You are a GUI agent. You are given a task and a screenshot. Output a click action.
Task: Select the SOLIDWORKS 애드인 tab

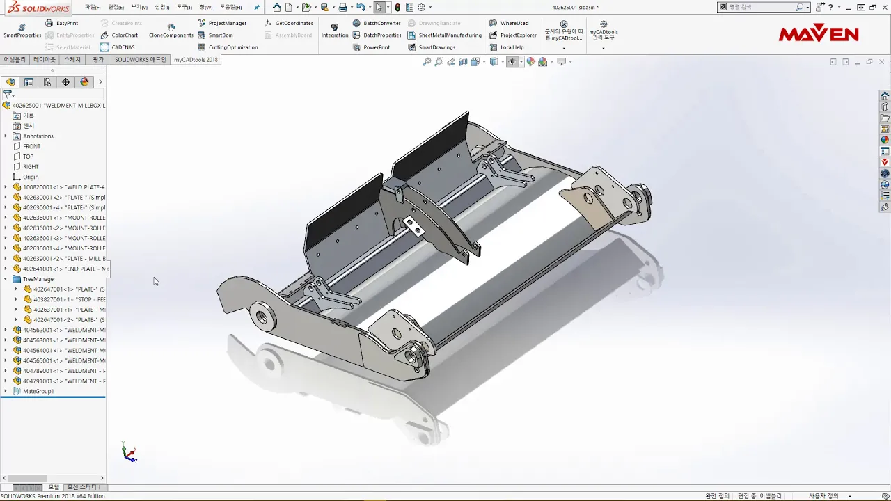[x=141, y=60]
